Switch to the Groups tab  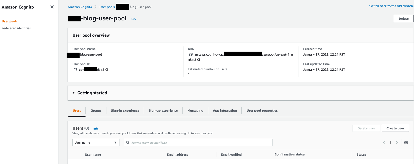click(96, 110)
